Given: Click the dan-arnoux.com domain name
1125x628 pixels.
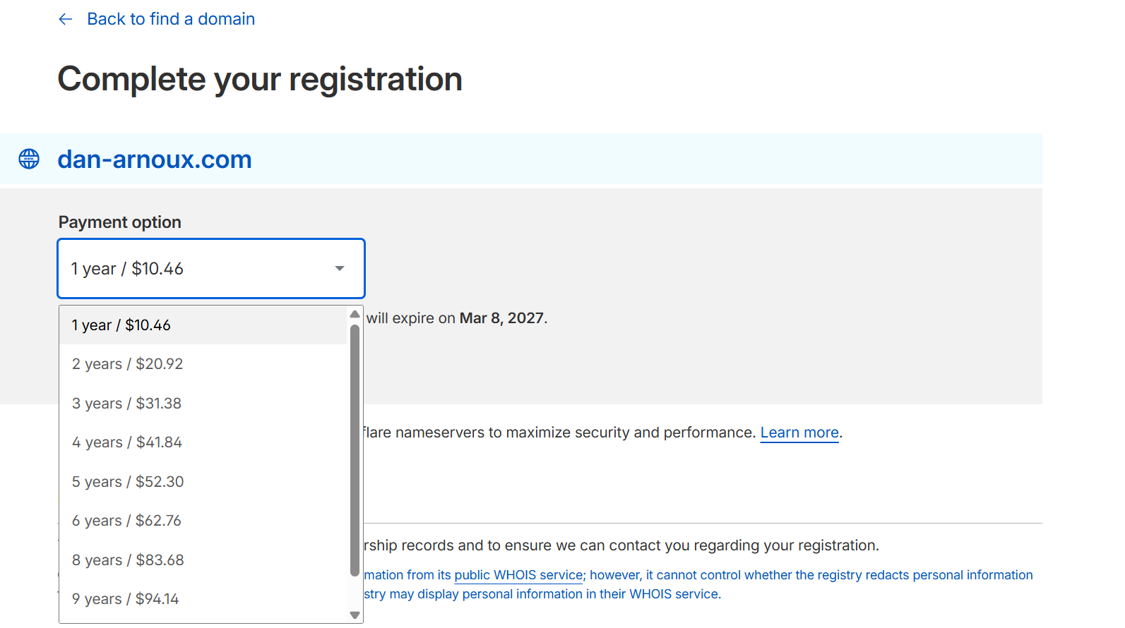Looking at the screenshot, I should pyautogui.click(x=155, y=159).
